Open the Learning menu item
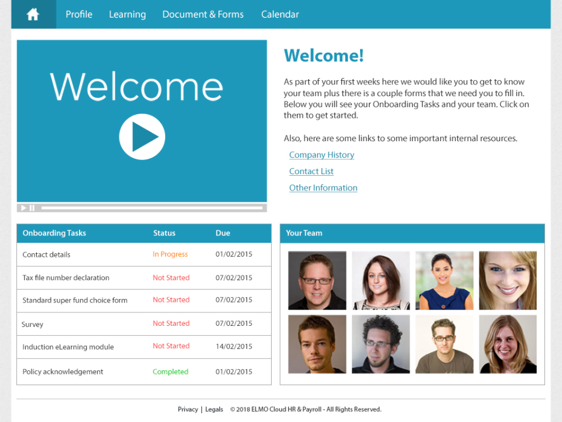Viewport: 562px width, 422px height. (x=127, y=14)
